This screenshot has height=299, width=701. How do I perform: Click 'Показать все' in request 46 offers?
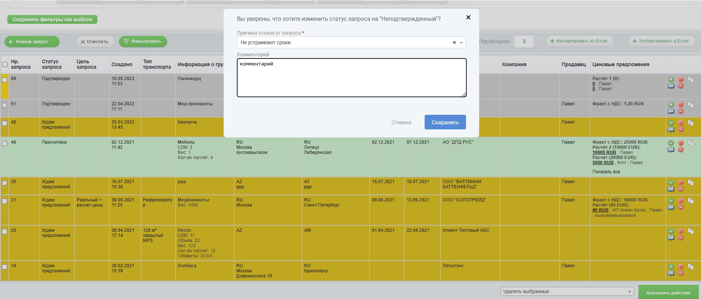(606, 172)
